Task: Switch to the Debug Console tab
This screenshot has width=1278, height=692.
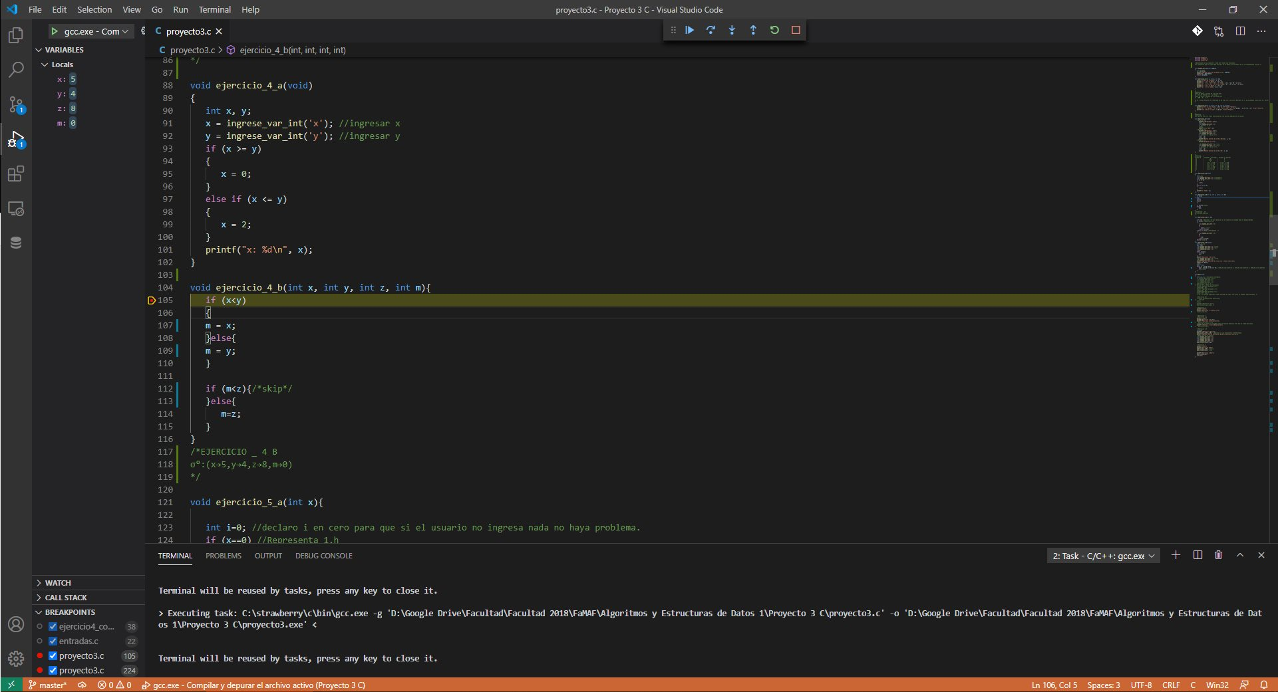Action: (323, 556)
